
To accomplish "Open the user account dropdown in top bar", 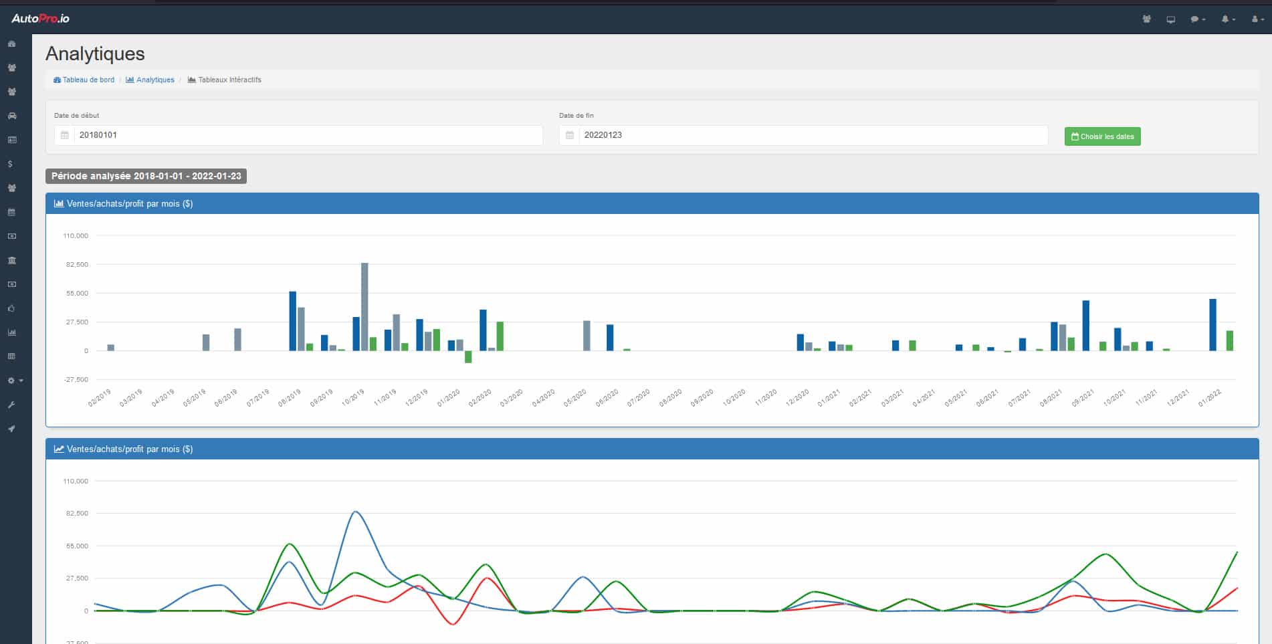I will tap(1257, 19).
